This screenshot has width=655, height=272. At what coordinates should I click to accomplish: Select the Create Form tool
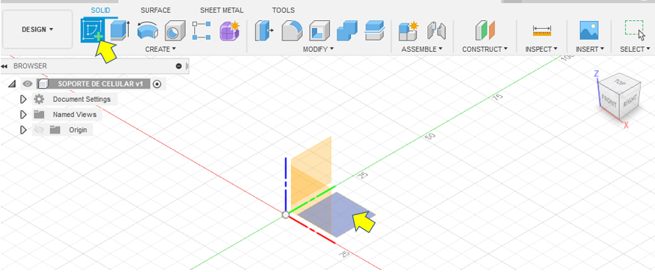point(230,30)
